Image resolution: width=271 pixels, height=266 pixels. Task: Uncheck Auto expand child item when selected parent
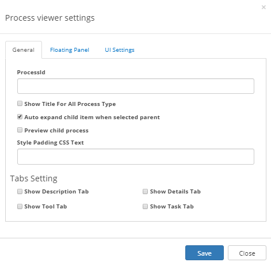pyautogui.click(x=20, y=117)
